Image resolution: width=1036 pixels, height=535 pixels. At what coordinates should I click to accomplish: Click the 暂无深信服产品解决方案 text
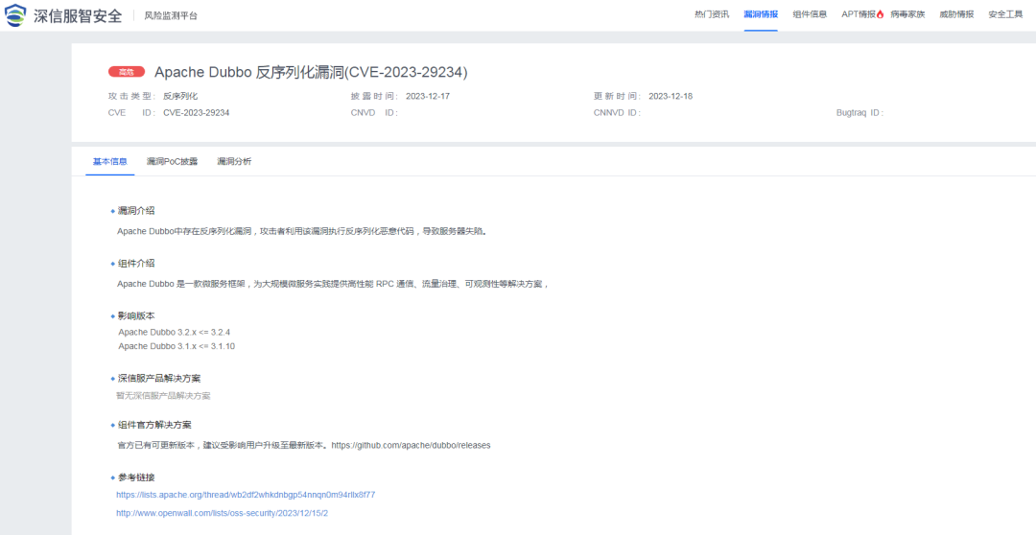(163, 396)
